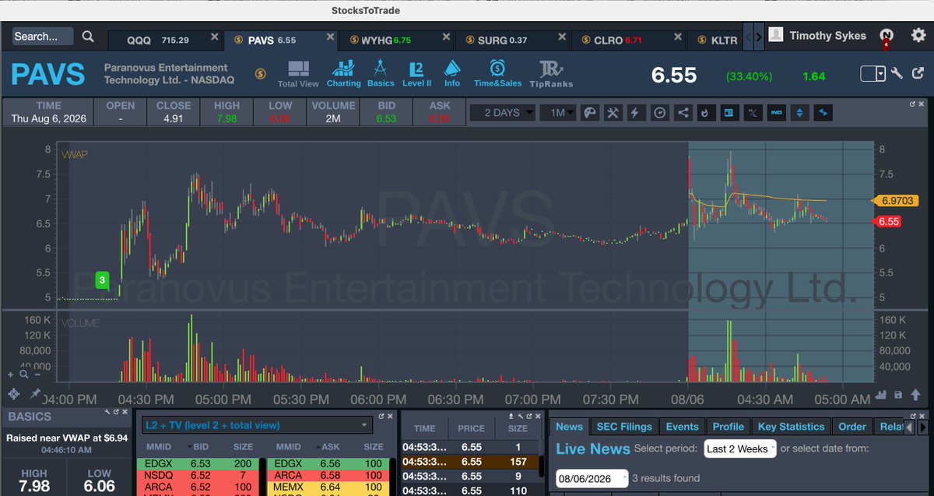Open notifications icon beside Timothy Sykes
The image size is (934, 496).
click(885, 35)
